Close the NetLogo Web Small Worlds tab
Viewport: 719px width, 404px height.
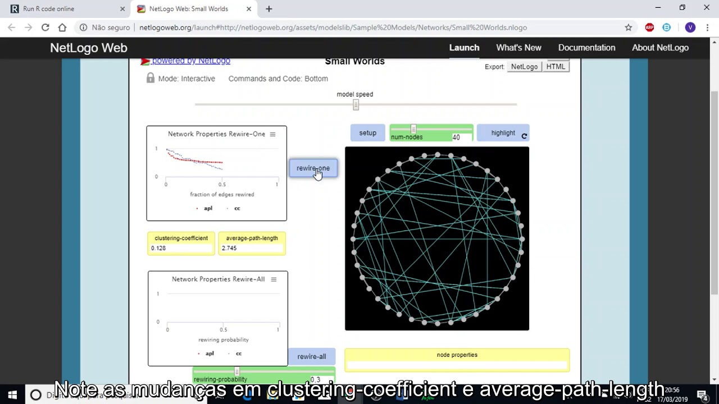point(249,9)
